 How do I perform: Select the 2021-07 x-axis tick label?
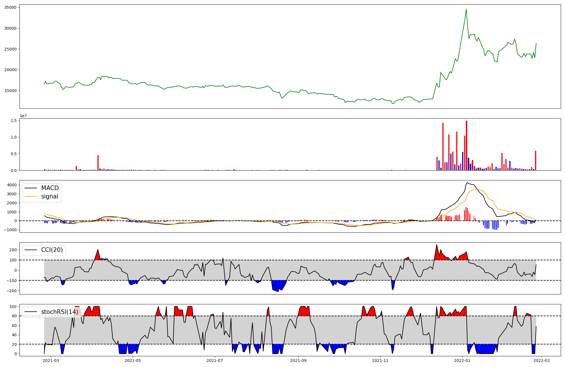point(215,361)
